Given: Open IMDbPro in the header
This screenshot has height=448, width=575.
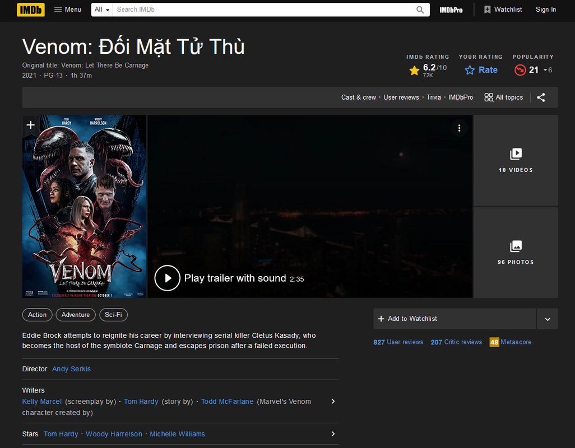Looking at the screenshot, I should coord(451,10).
